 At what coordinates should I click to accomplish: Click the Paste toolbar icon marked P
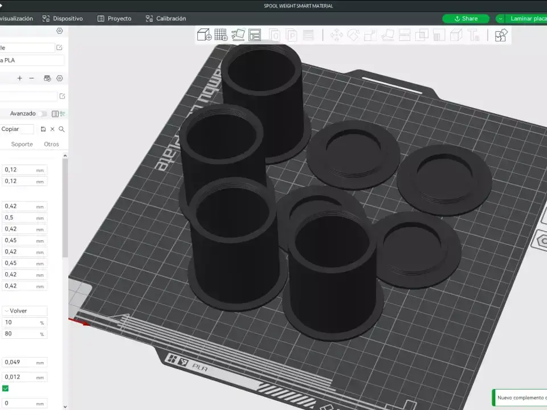pos(292,35)
